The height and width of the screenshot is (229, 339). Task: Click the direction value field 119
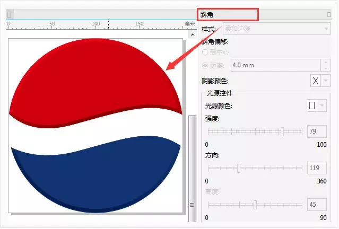(317, 168)
